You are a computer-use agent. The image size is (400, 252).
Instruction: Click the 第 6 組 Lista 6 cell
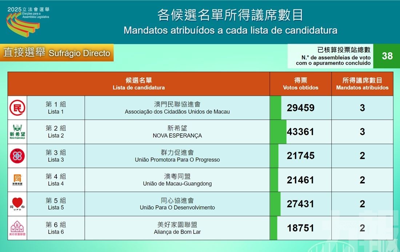click(56, 228)
